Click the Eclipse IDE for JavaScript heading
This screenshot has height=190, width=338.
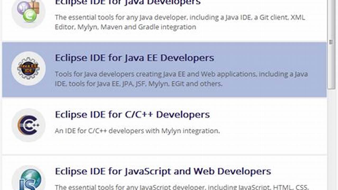pyautogui.click(x=163, y=171)
